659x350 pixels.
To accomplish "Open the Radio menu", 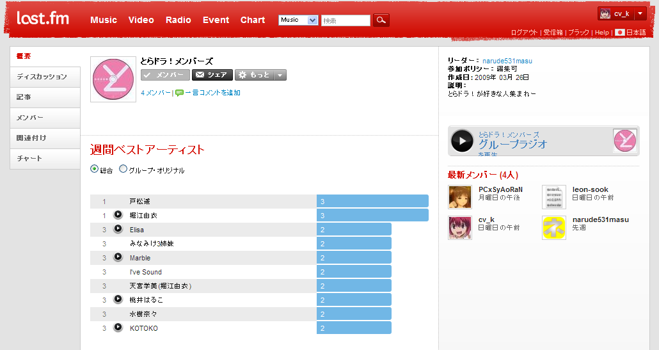I will point(179,20).
